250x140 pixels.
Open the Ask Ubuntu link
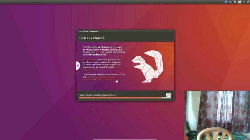click(x=90, y=60)
